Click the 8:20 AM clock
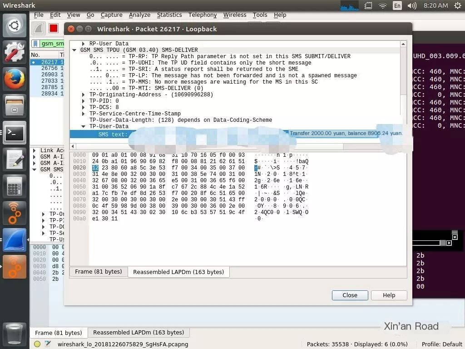This screenshot has height=349, width=465. point(435,5)
